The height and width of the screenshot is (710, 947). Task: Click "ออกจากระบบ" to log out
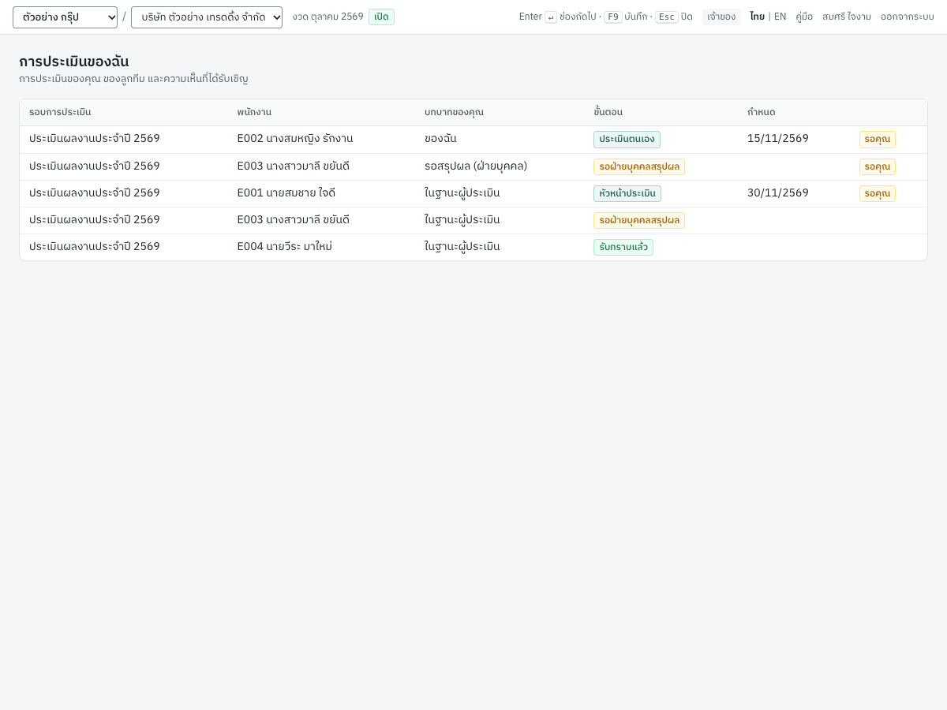(x=908, y=17)
